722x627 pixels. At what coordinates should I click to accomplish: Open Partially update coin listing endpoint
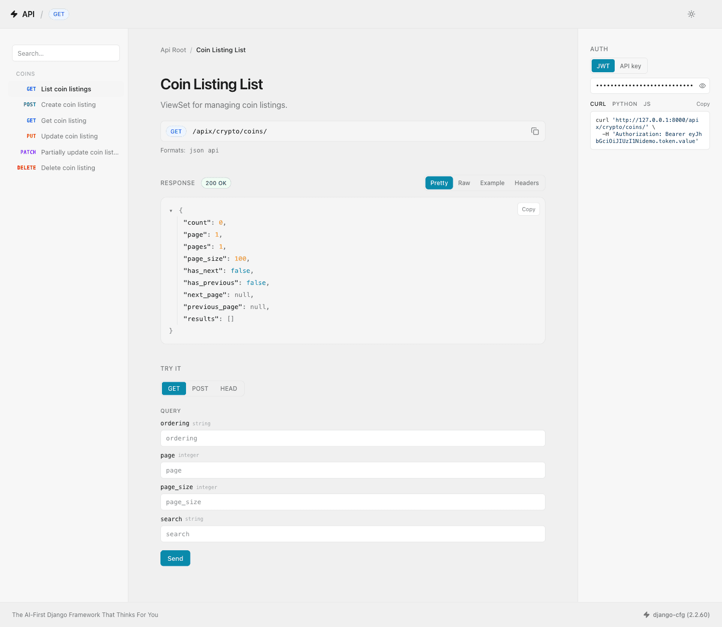click(66, 152)
